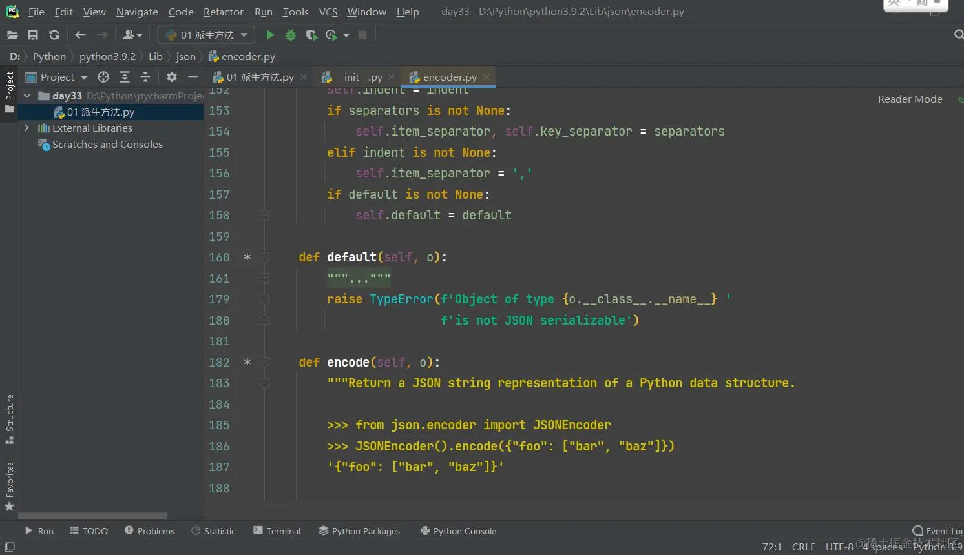This screenshot has width=964, height=555.
Task: Click the Save All toolbar icon
Action: pos(33,35)
